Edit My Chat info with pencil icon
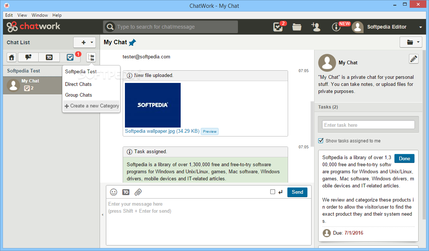This screenshot has width=429, height=251. click(x=414, y=59)
